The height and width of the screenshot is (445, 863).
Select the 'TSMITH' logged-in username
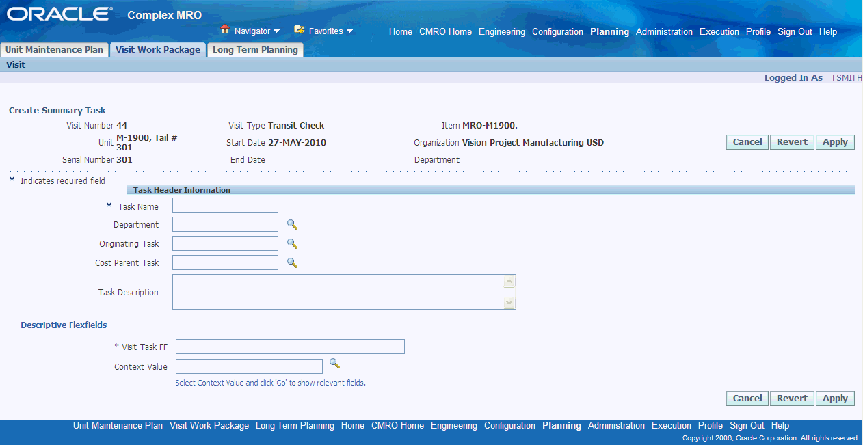click(x=847, y=78)
